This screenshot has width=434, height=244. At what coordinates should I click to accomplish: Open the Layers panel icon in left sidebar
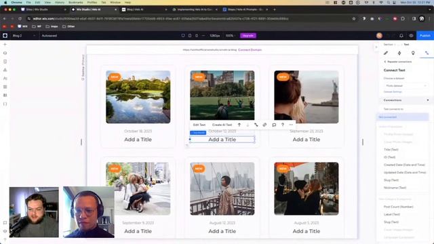coord(5,53)
